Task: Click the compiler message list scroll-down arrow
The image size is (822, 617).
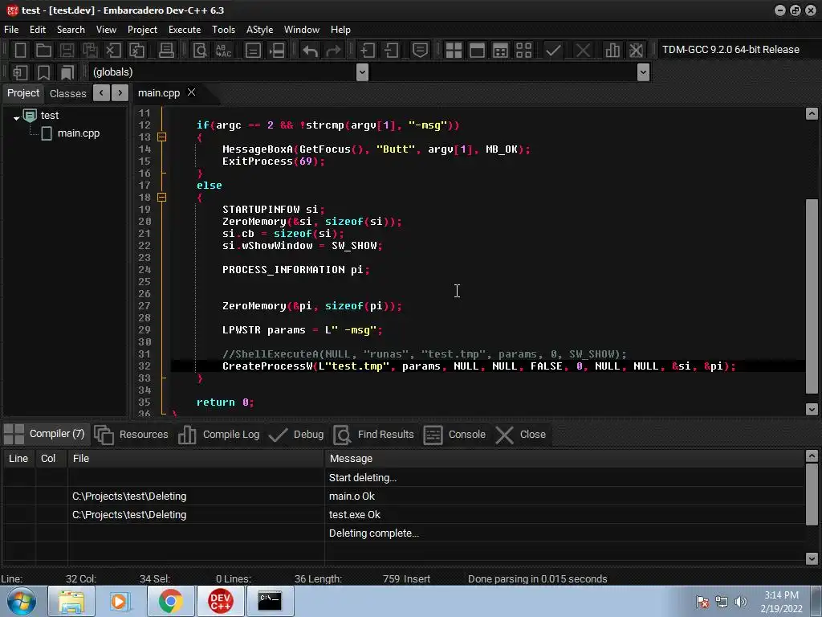Action: (x=812, y=558)
